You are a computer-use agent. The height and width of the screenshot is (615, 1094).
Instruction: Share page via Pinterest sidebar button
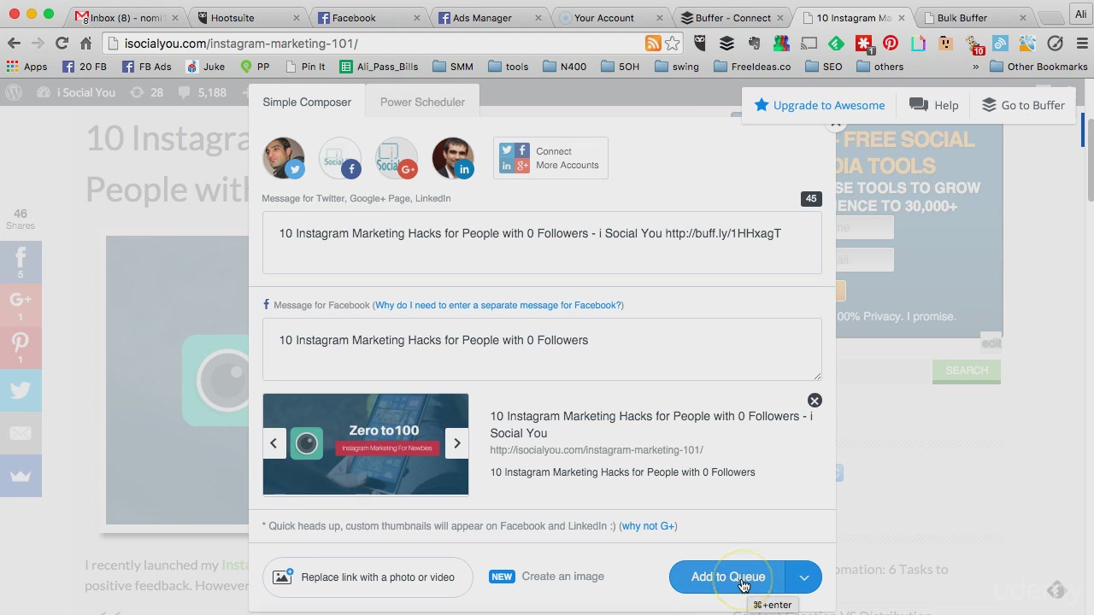pos(21,348)
